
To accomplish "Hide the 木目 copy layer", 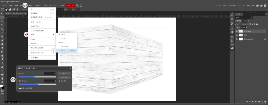I will (x=237, y=31).
